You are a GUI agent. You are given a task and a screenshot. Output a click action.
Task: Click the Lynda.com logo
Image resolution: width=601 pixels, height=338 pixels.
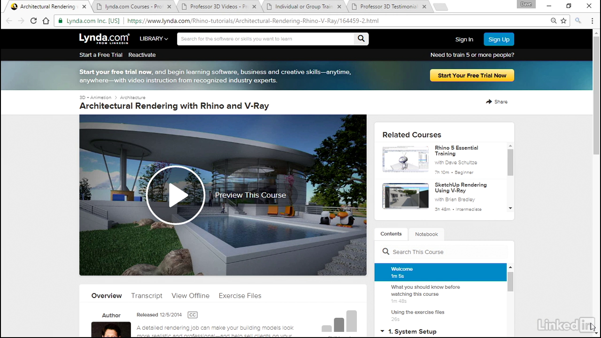click(104, 39)
